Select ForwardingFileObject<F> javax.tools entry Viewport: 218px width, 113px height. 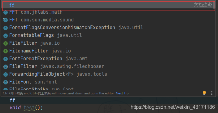pos(108,74)
